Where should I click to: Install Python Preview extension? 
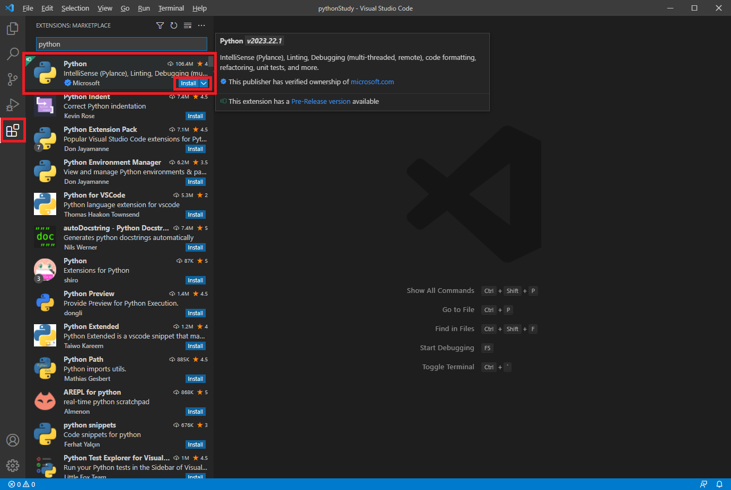pyautogui.click(x=196, y=313)
